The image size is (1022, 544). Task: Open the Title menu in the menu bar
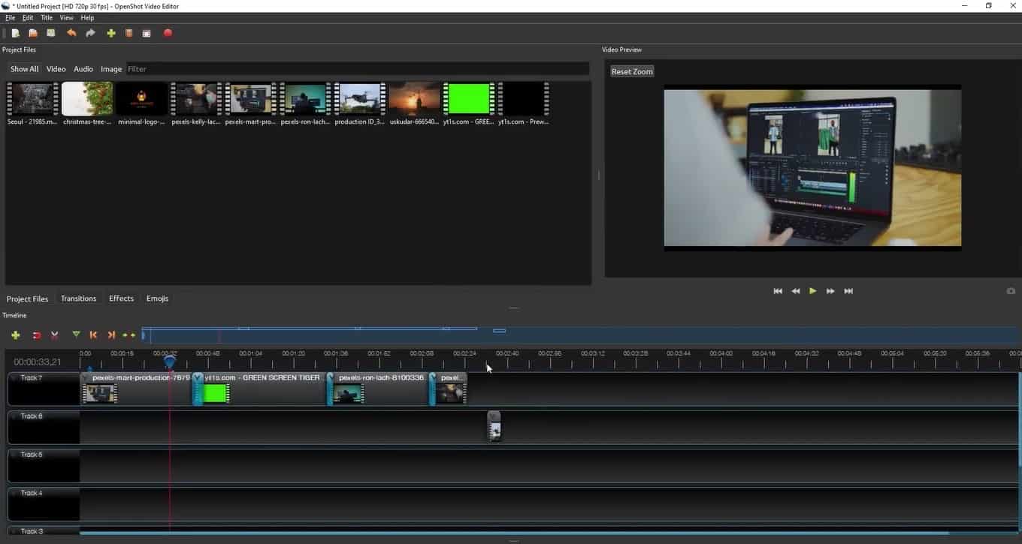(x=47, y=17)
